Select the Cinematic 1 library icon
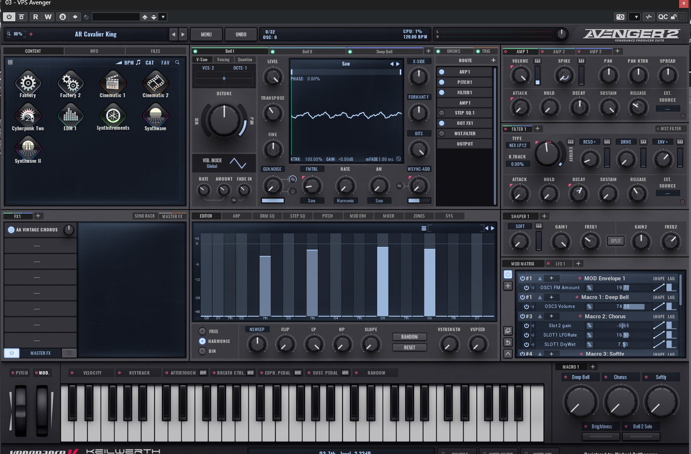Viewport: 691px width, 454px height. 113,82
